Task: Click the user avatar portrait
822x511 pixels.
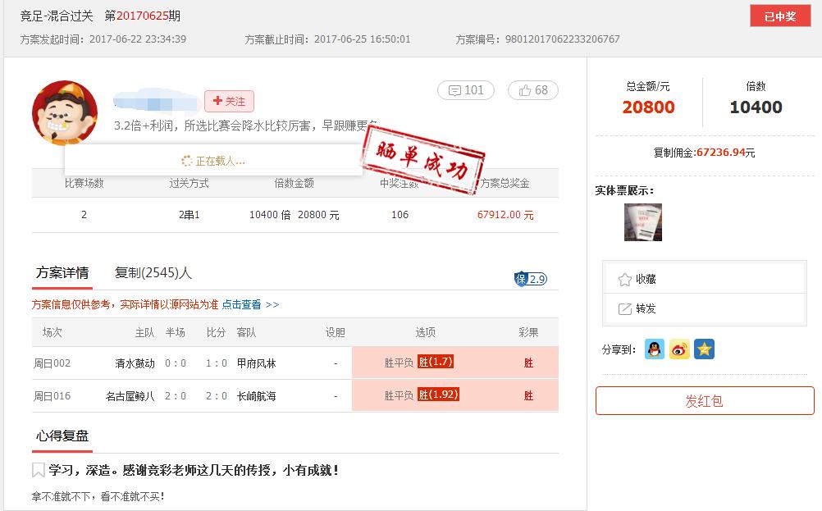Action: pos(65,112)
